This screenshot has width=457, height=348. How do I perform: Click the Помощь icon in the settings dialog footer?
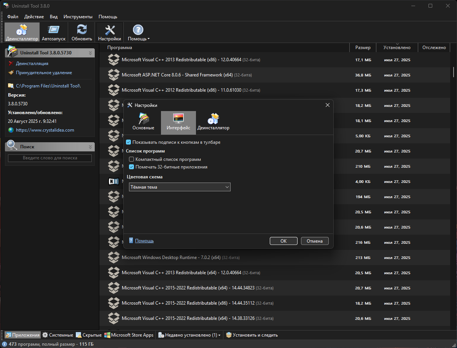tap(131, 241)
